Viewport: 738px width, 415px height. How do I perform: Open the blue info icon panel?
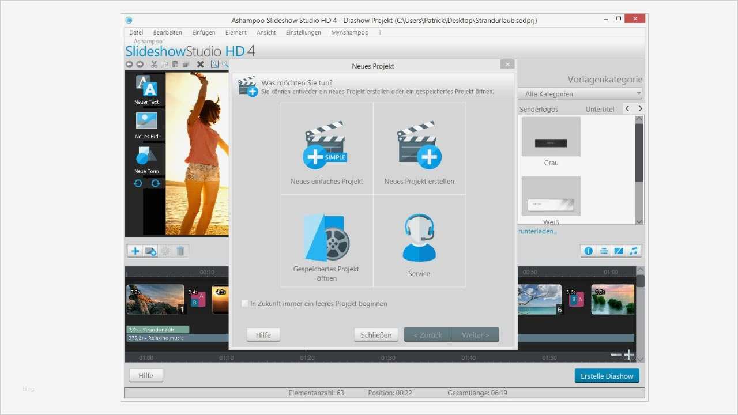(589, 251)
